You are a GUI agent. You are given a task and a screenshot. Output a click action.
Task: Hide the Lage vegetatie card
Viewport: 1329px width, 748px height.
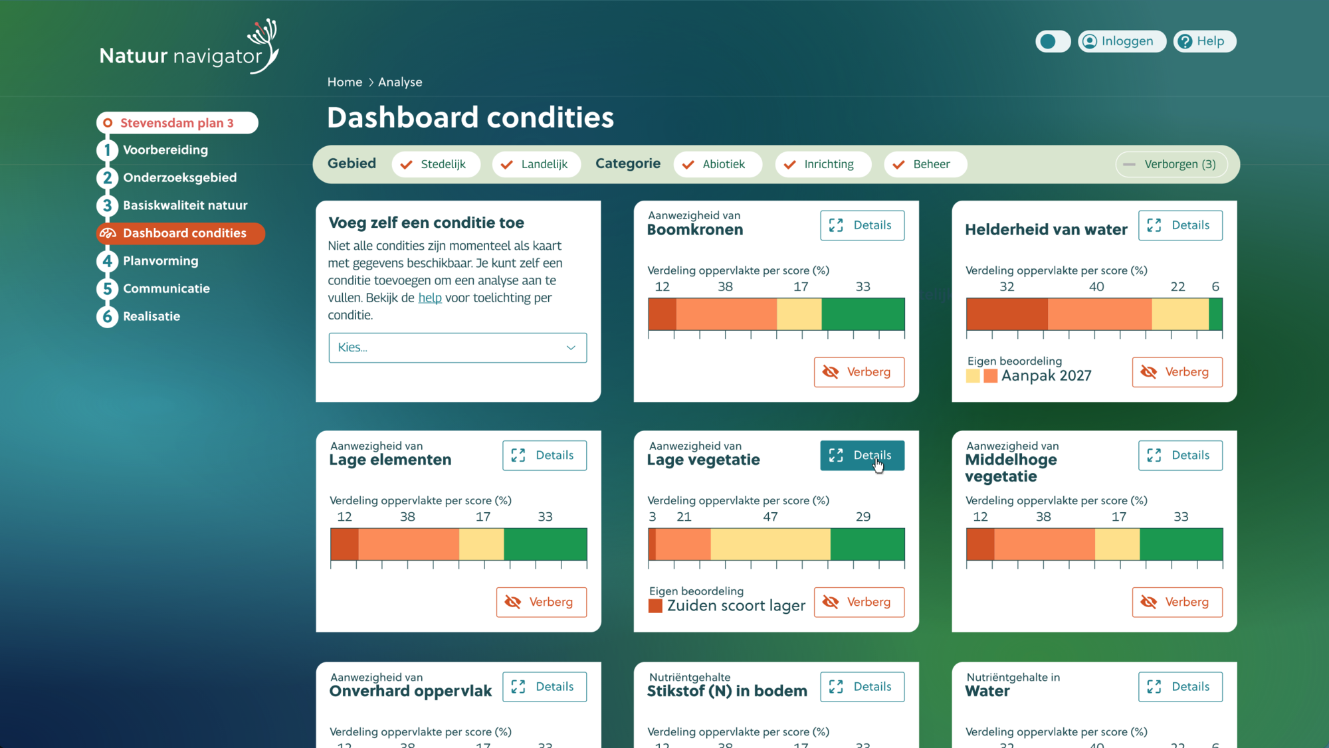859,602
